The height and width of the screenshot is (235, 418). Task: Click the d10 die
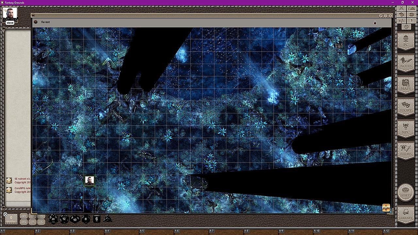[x=75, y=219]
